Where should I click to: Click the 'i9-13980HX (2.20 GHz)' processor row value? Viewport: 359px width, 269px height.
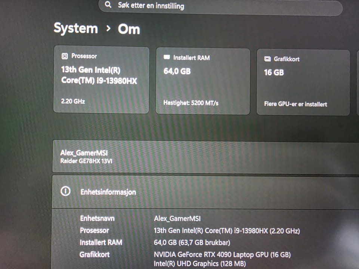(x=227, y=231)
